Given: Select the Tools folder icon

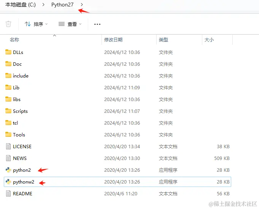Looking at the screenshot, I should tap(8, 135).
